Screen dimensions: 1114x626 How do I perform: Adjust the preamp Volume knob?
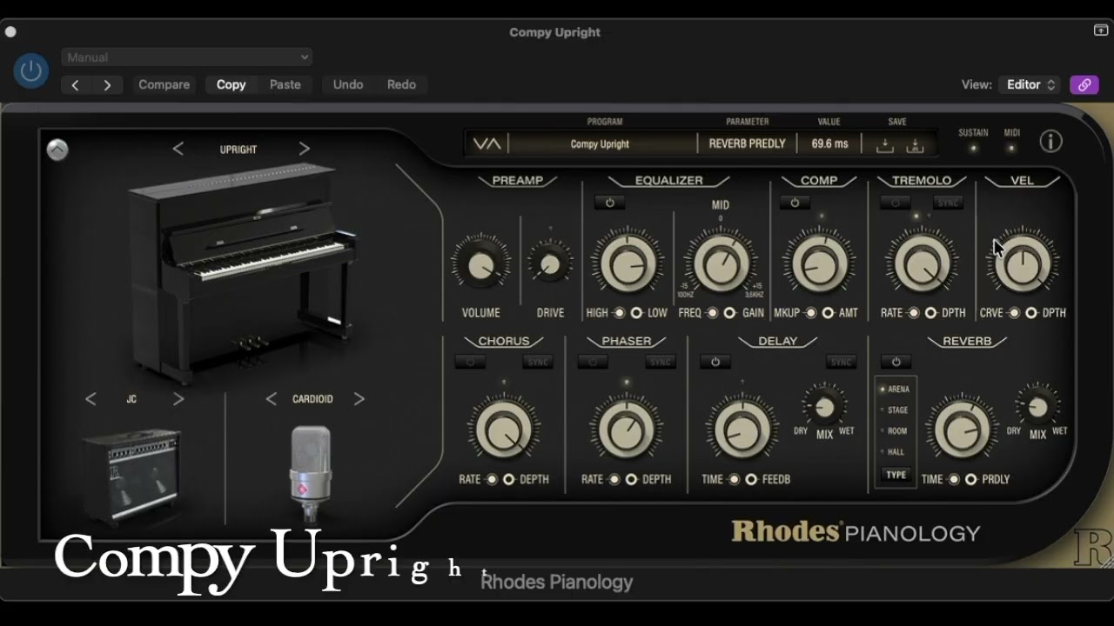click(480, 266)
